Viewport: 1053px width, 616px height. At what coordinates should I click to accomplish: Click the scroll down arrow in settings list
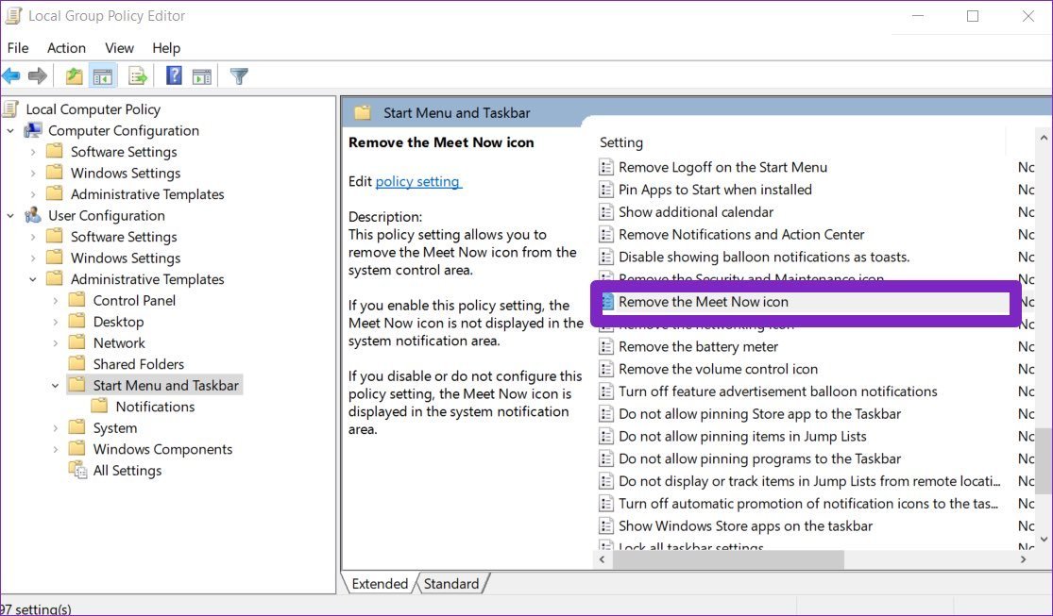[1043, 539]
